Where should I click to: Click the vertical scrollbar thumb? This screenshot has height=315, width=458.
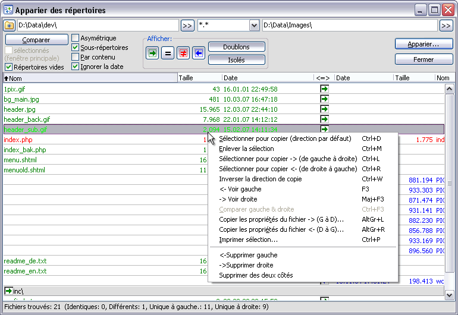click(449, 183)
